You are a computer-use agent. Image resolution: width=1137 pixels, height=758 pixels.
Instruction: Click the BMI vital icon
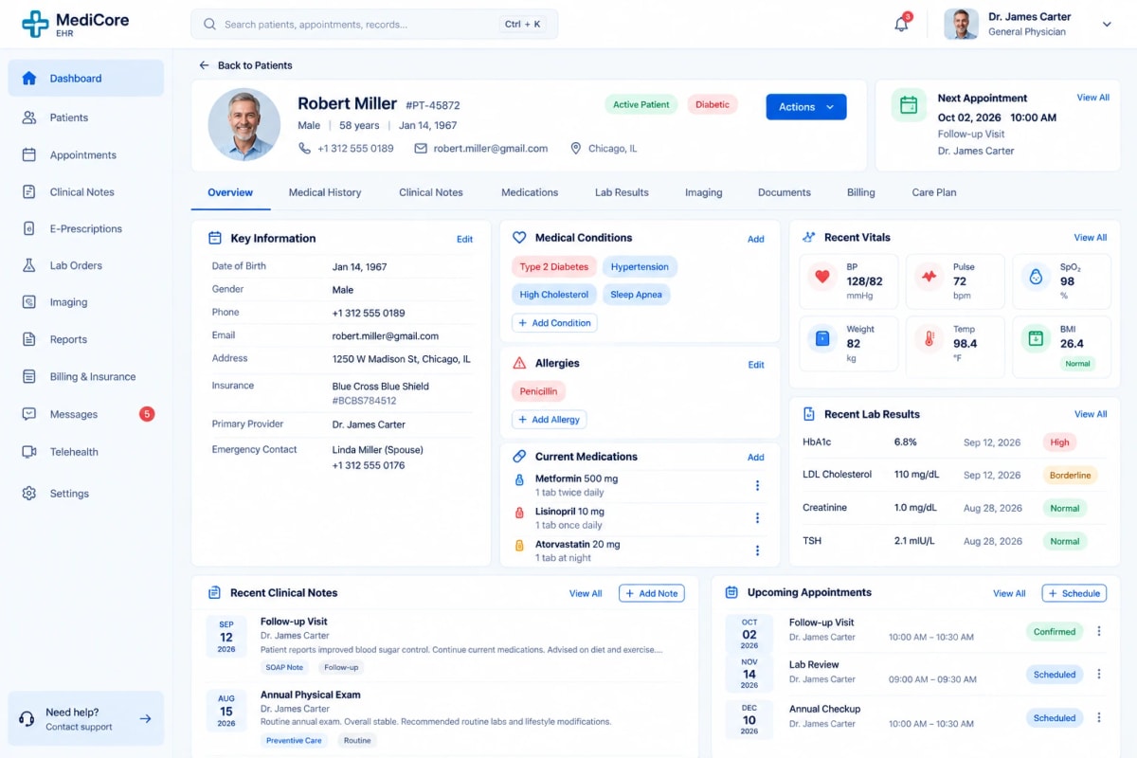pos(1036,338)
